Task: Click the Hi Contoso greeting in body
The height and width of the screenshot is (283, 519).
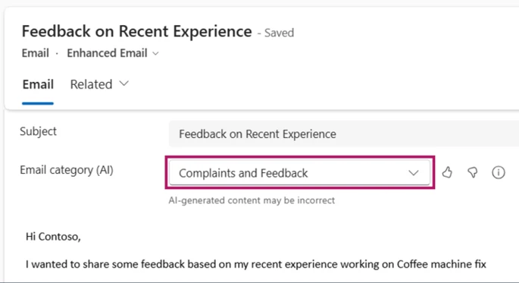Action: click(53, 237)
